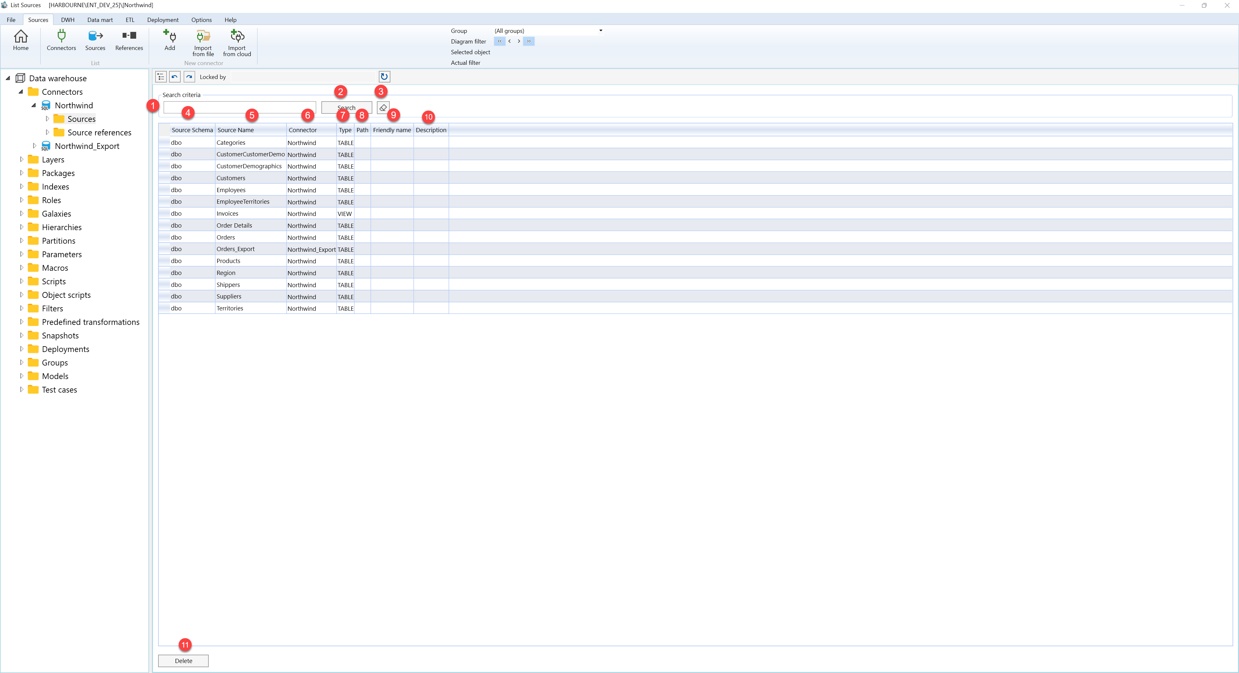Expand the Layers folder
Screen dimensions: 1239x673
click(21, 159)
